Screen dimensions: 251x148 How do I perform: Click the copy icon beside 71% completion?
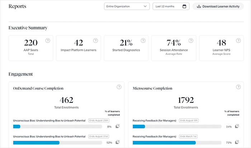click(237, 143)
